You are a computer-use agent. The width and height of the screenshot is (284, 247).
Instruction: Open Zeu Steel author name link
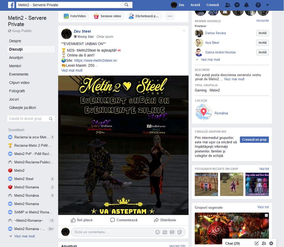coord(82,31)
